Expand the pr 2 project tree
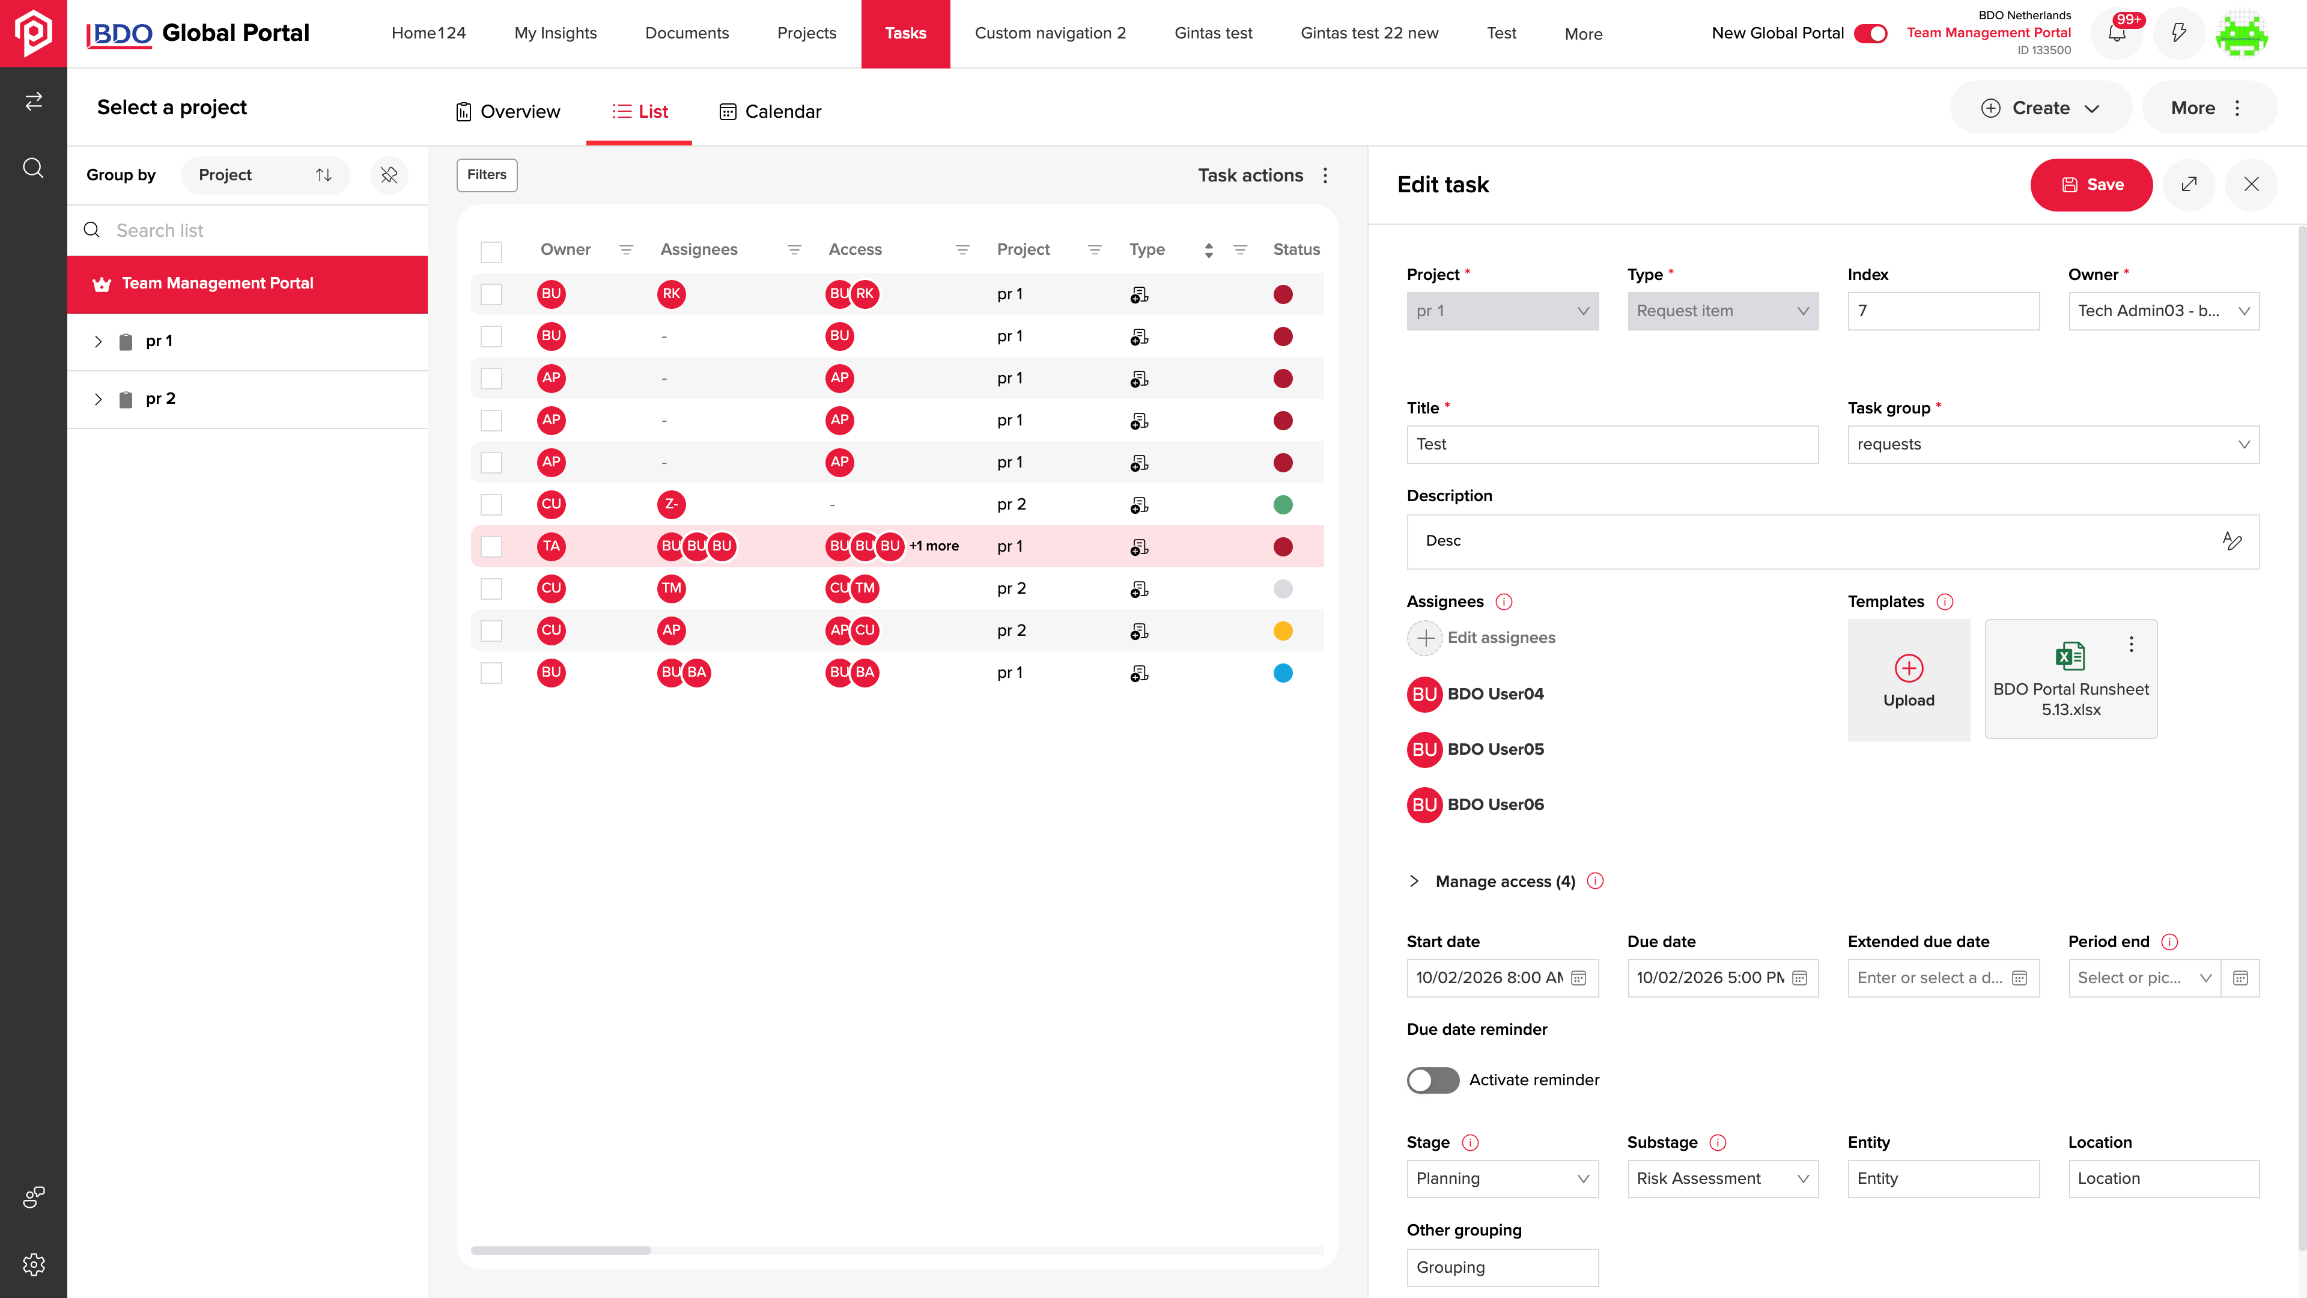The image size is (2307, 1298). coord(97,400)
